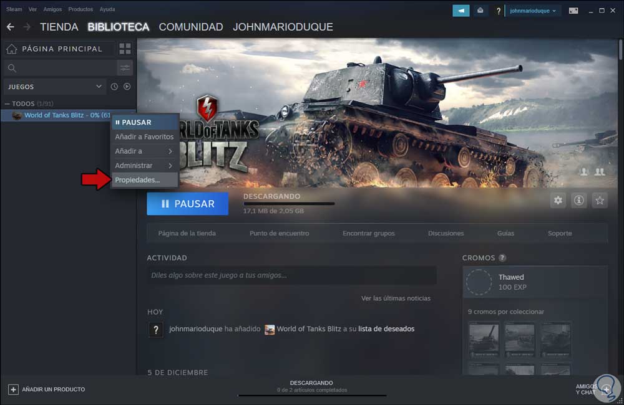Open Página Principal in the sidebar
This screenshot has width=624, height=405.
pyautogui.click(x=60, y=49)
